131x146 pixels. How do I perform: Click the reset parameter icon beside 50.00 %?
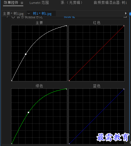tap(125, 17)
